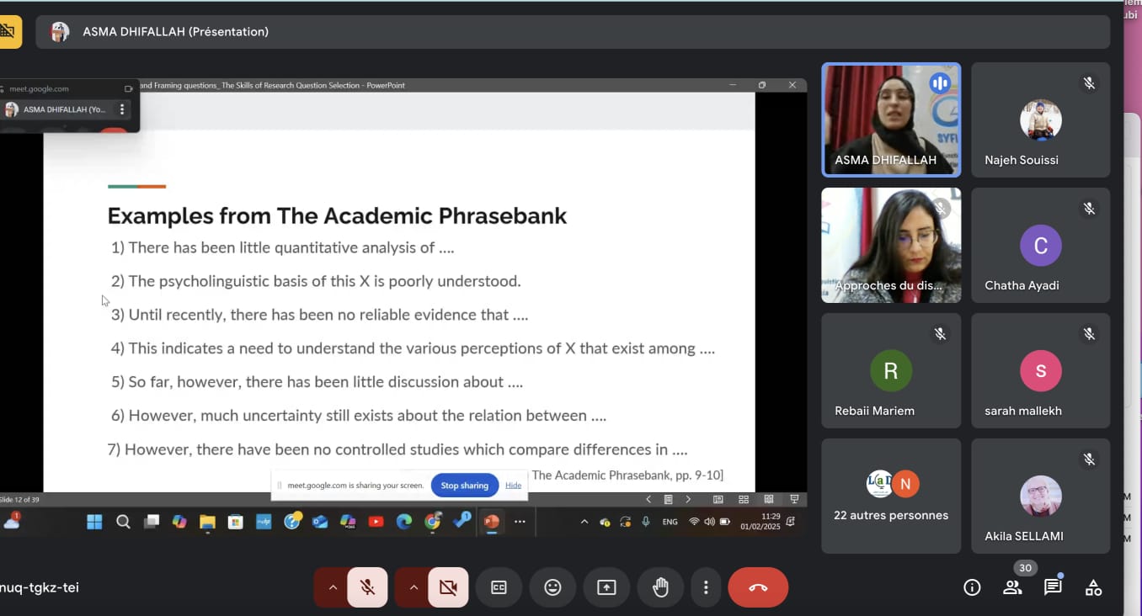Open PowerPoint from the Windows taskbar

491,522
